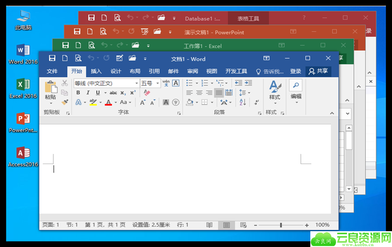Open Font dialog launcher in 字体 group
Image resolution: width=392 pixels, height=247 pixels.
click(179, 113)
